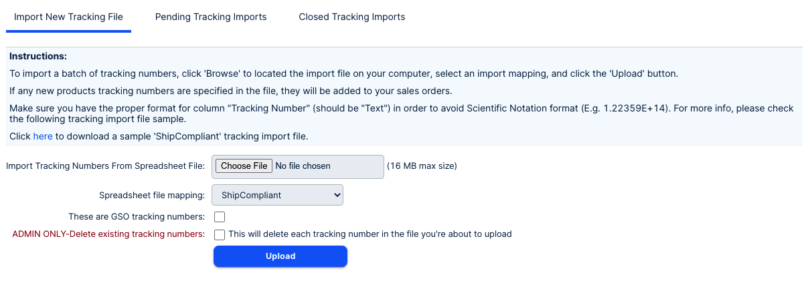
Task: Expand the ShipCompliant file mapping dropdown
Action: point(277,195)
